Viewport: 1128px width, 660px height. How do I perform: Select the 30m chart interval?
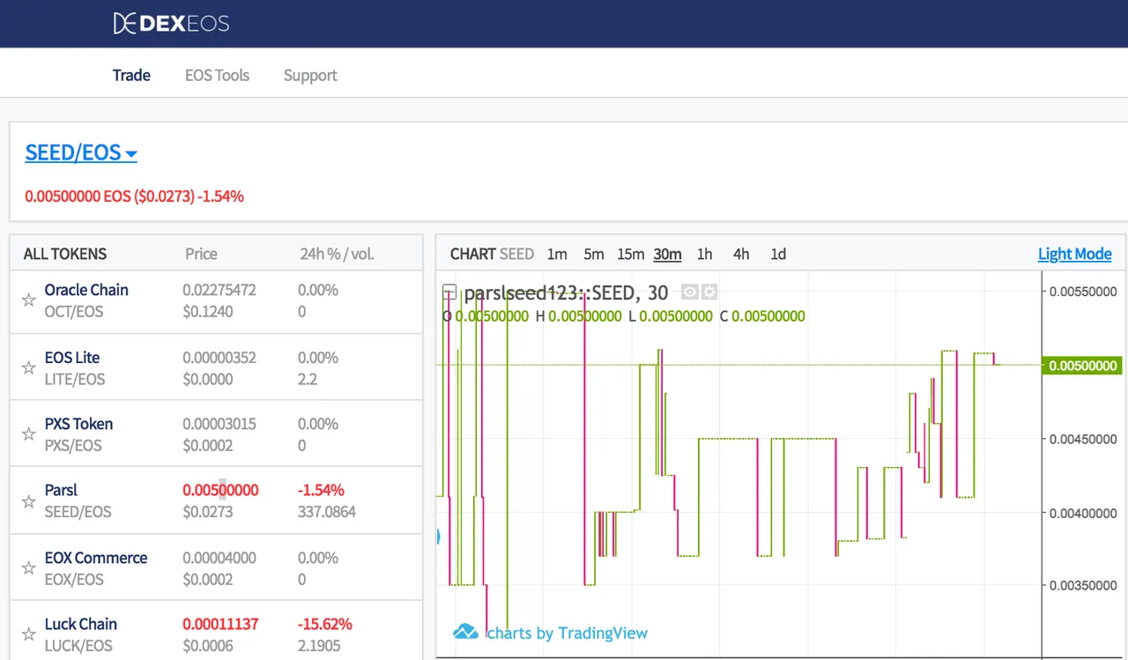(667, 254)
